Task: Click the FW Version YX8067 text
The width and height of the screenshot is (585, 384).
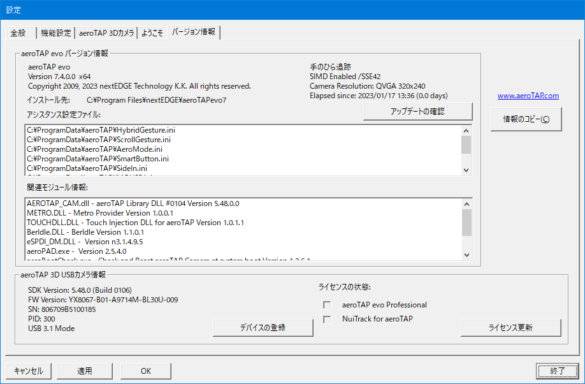Action: (x=103, y=300)
